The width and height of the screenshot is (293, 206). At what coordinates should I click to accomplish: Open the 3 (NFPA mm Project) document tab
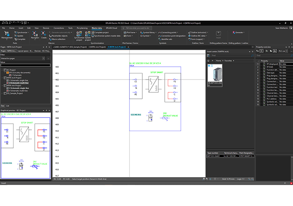pos(97,47)
